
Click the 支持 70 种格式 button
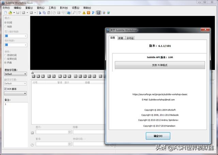point(160,65)
